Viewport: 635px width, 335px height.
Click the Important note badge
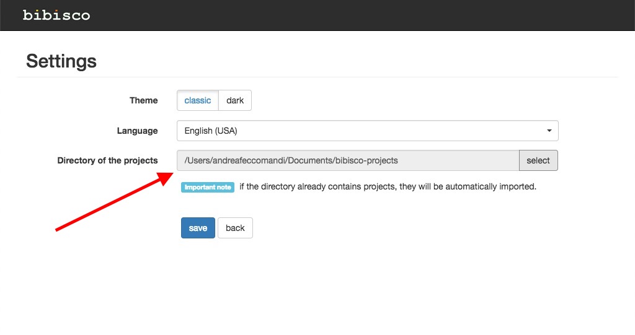(x=208, y=188)
